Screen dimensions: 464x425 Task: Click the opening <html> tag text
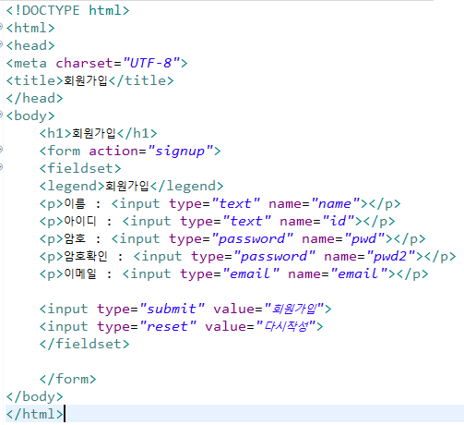click(30, 28)
